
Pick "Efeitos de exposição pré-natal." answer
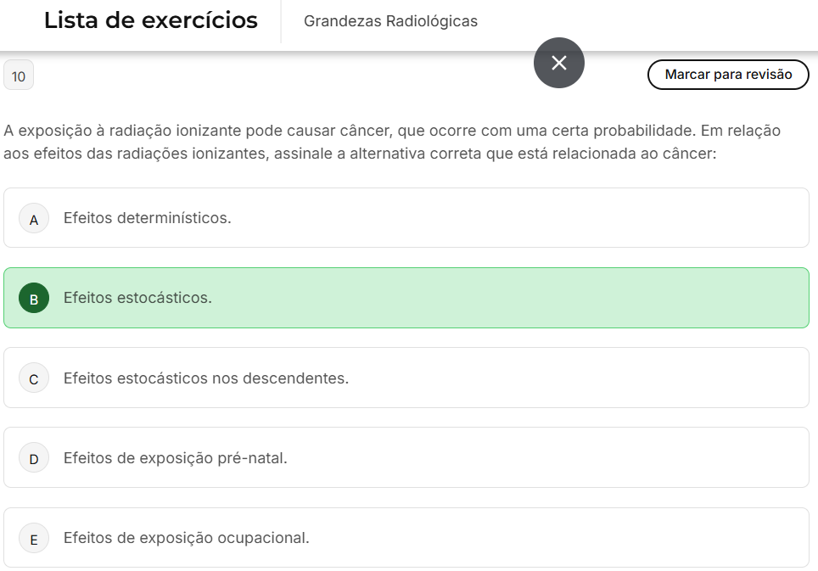point(176,457)
